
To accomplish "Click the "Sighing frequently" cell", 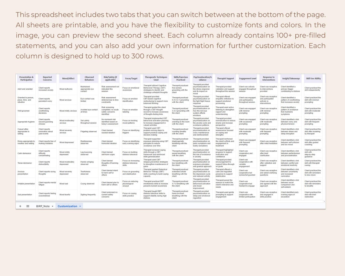I will [89, 195].
